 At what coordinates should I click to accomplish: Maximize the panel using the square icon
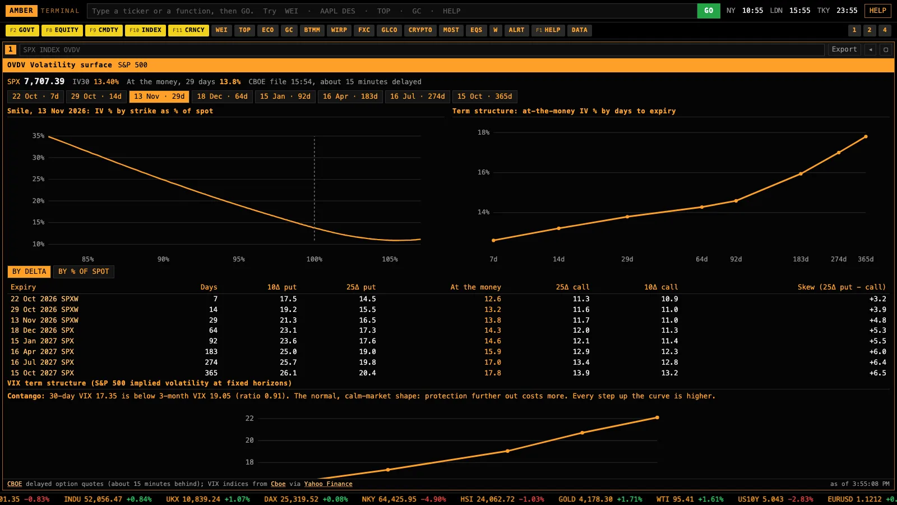(886, 49)
